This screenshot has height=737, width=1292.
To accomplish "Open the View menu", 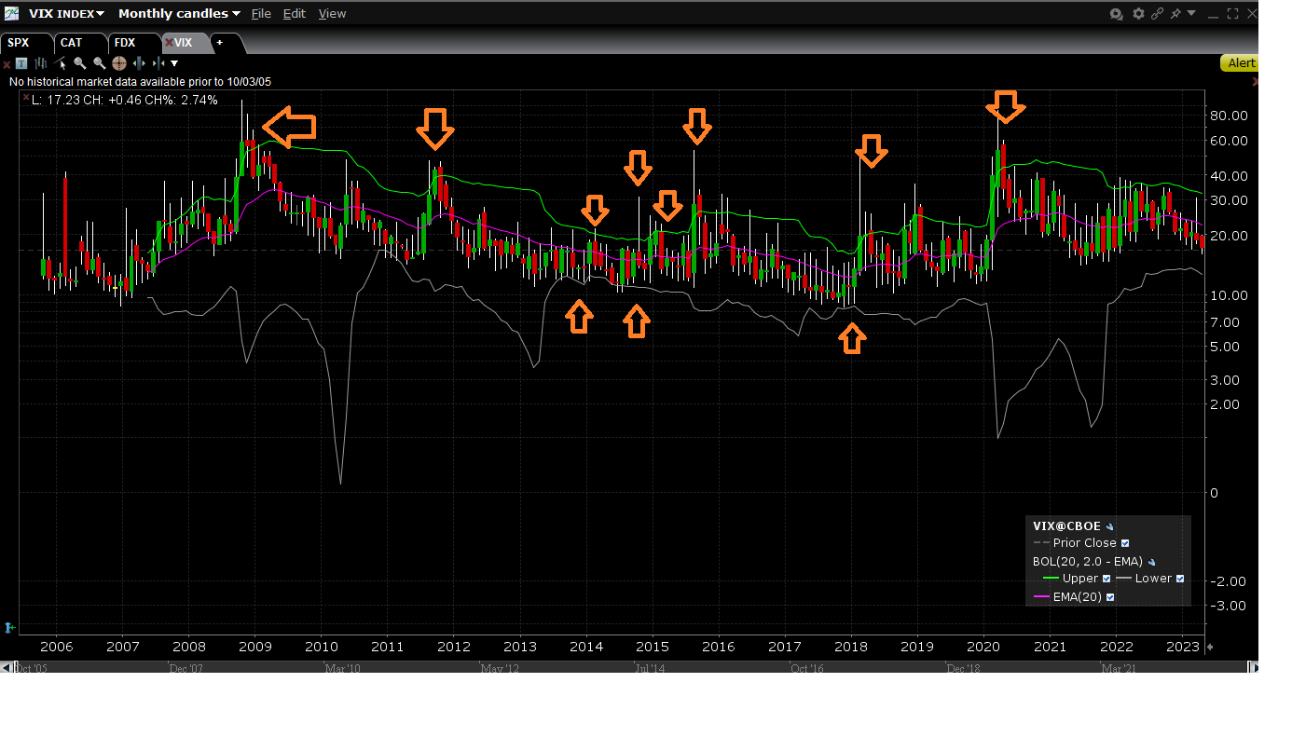I will tap(332, 14).
